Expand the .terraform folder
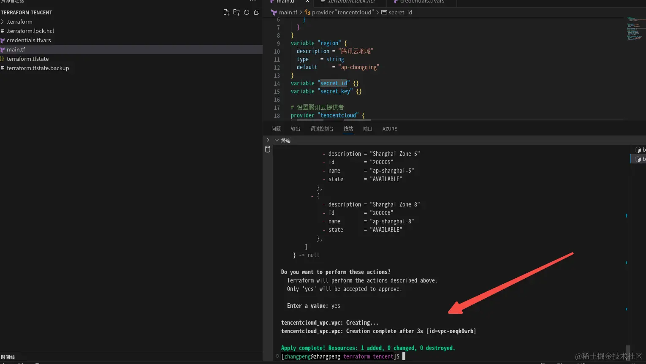This screenshot has width=646, height=364. pos(131,22)
